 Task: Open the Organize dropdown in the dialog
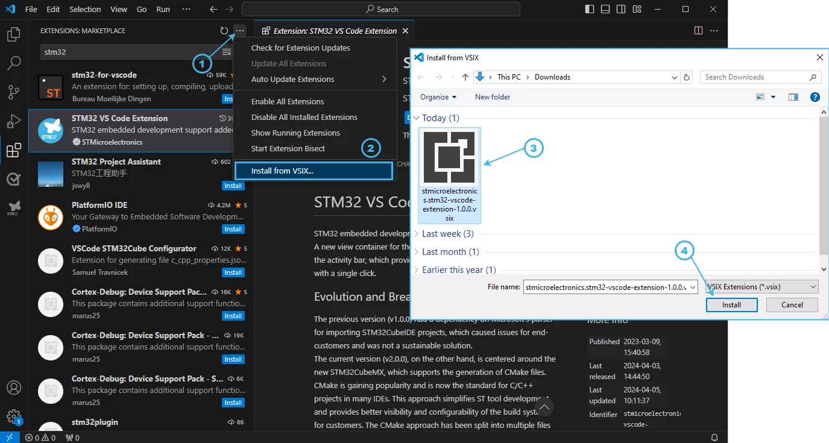click(x=438, y=97)
